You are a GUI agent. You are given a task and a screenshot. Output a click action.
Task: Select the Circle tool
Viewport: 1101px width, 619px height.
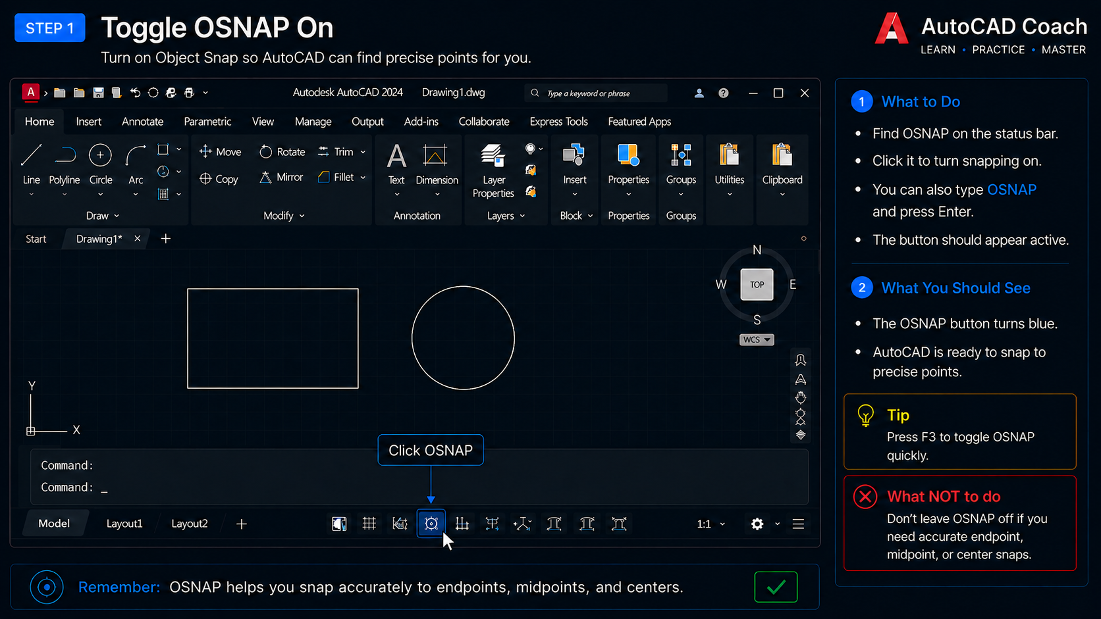point(100,164)
